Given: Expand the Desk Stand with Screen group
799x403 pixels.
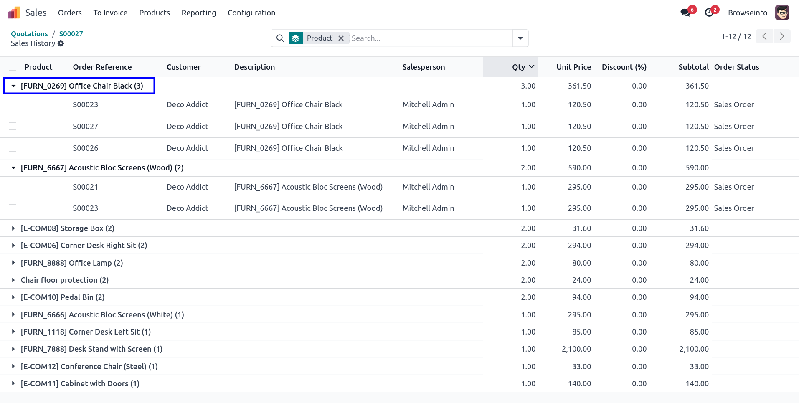Looking at the screenshot, I should (13, 349).
